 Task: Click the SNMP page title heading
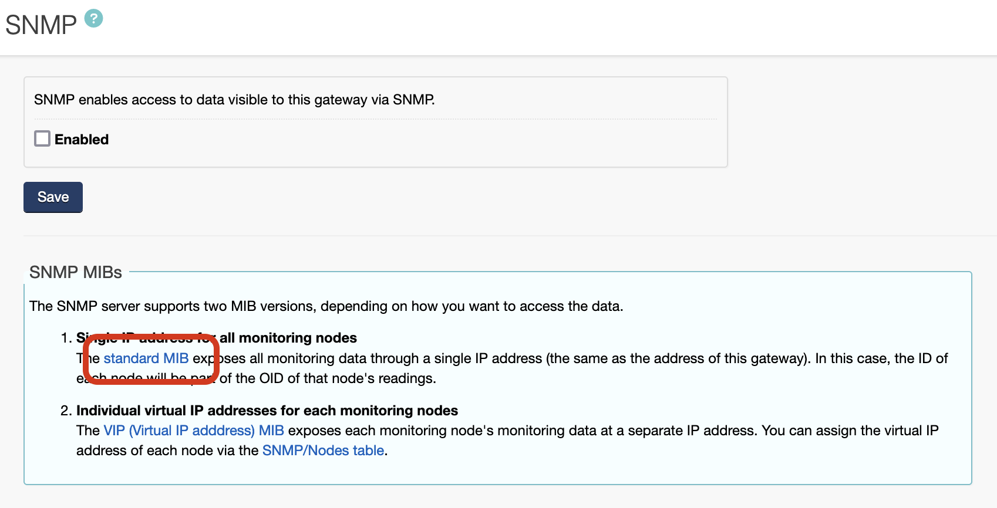pyautogui.click(x=41, y=25)
